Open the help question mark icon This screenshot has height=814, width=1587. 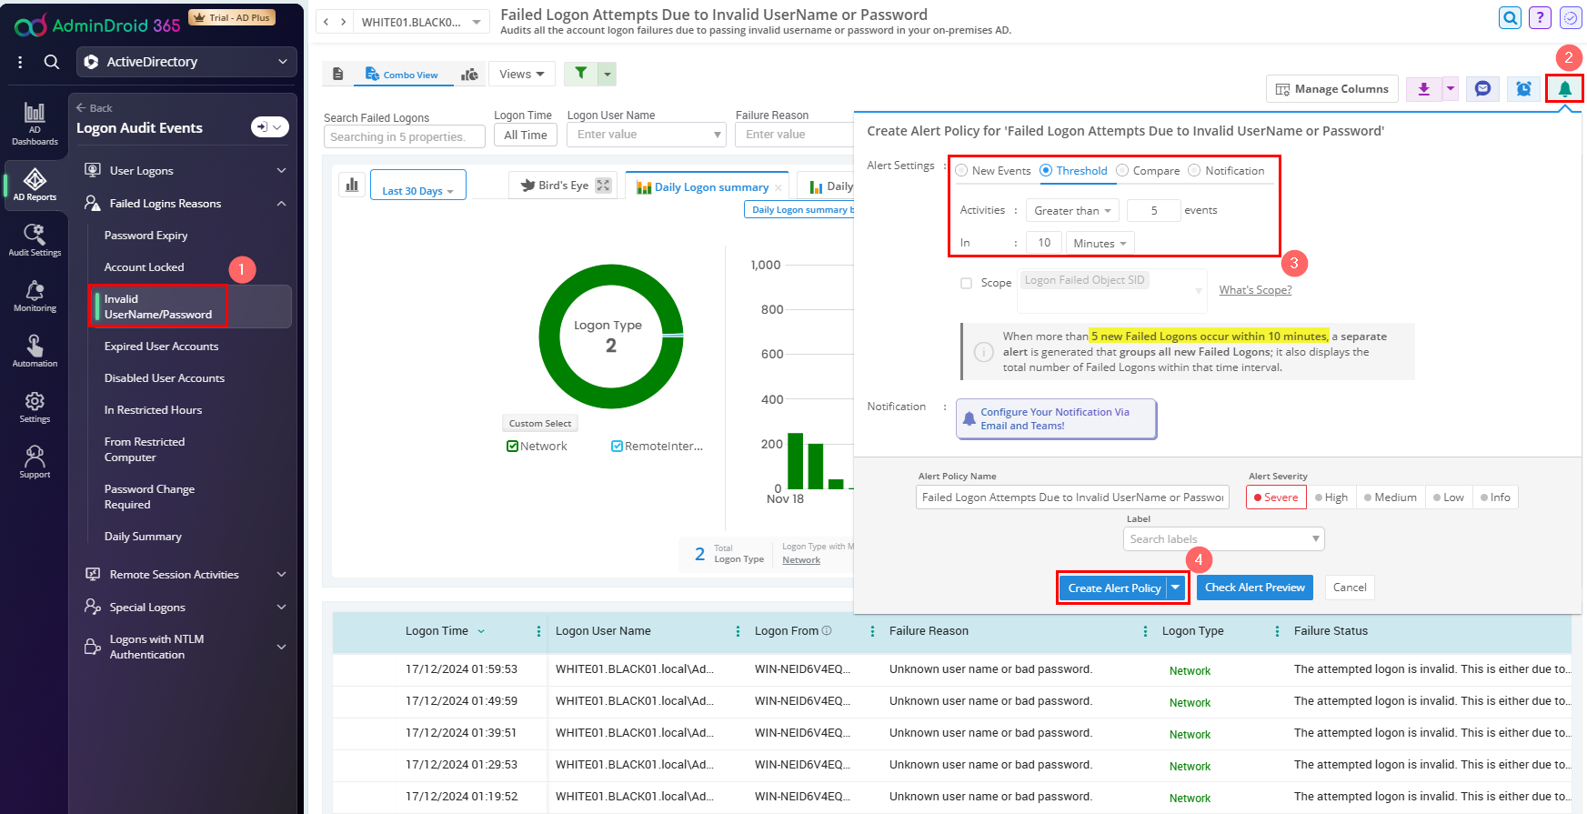coord(1540,18)
